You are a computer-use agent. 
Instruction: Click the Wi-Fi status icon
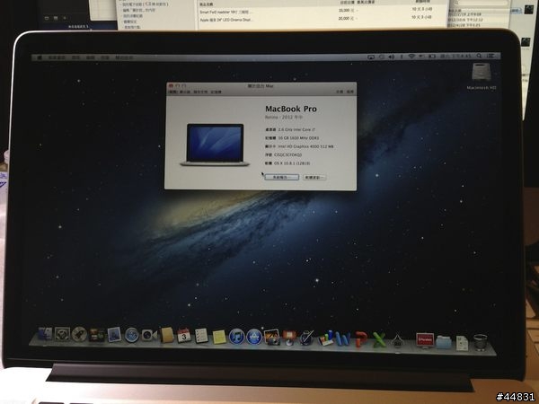[x=411, y=57]
